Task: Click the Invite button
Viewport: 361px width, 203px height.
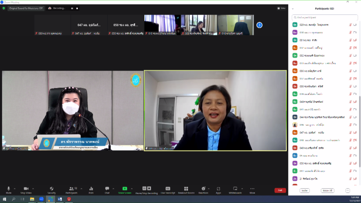Action: click(x=305, y=191)
